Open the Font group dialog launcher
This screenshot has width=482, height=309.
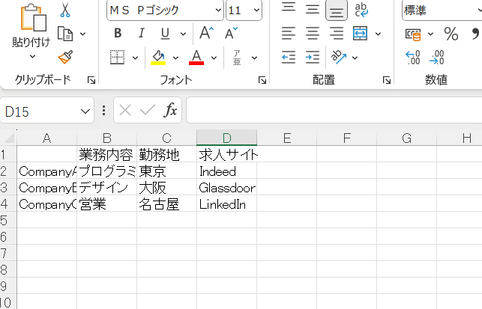262,80
